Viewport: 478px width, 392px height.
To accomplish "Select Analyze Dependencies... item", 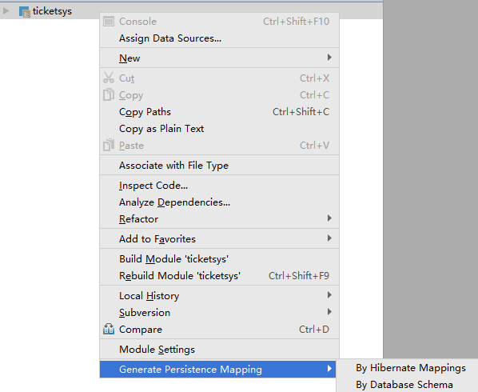I will [x=219, y=202].
